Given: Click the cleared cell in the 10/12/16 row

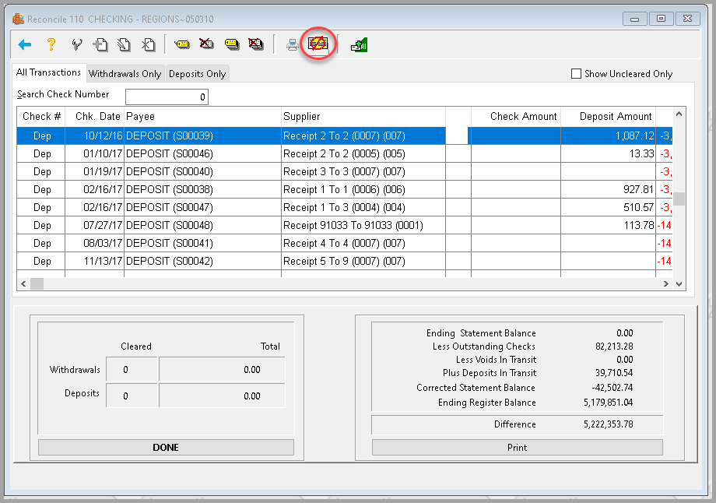Looking at the screenshot, I should [x=458, y=135].
